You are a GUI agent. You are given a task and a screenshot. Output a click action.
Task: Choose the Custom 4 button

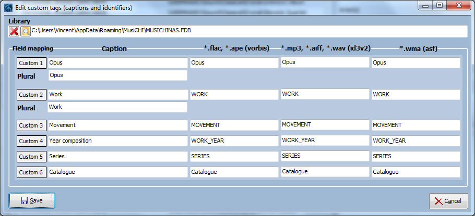coord(31,141)
